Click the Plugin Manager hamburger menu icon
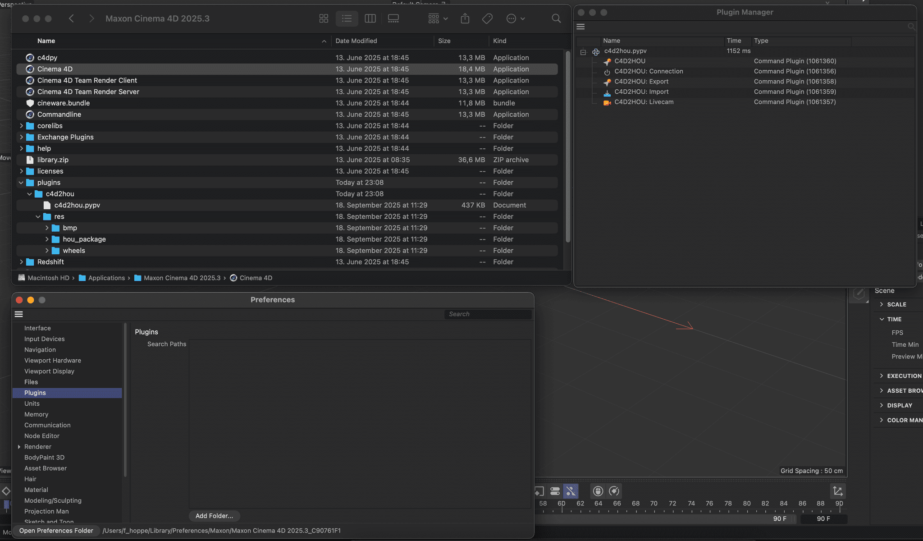 point(580,27)
